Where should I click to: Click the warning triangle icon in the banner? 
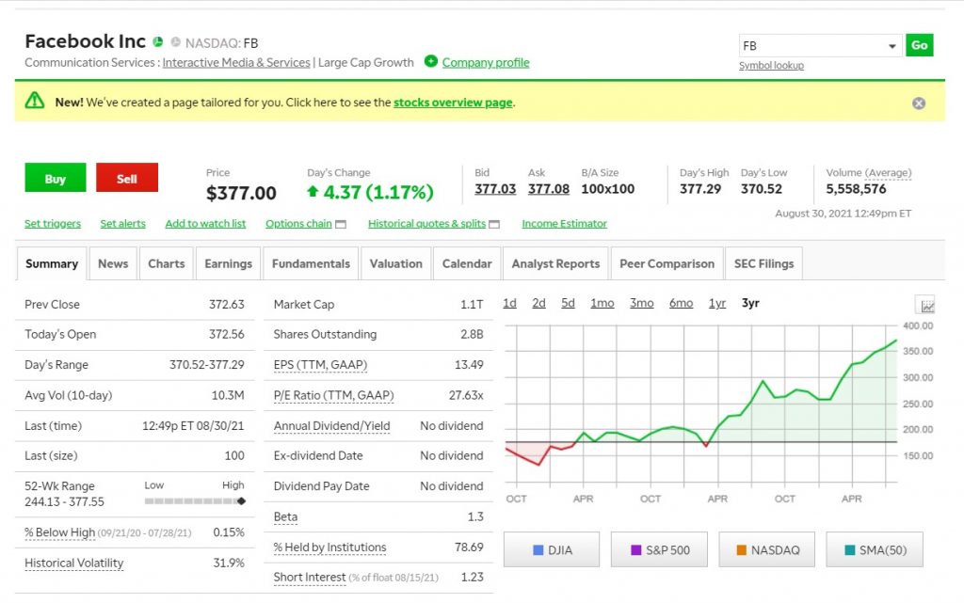[x=35, y=100]
